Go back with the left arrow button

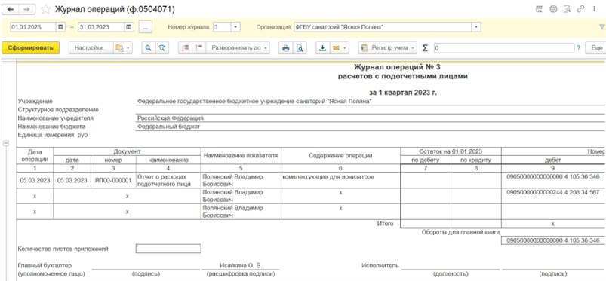11,9
